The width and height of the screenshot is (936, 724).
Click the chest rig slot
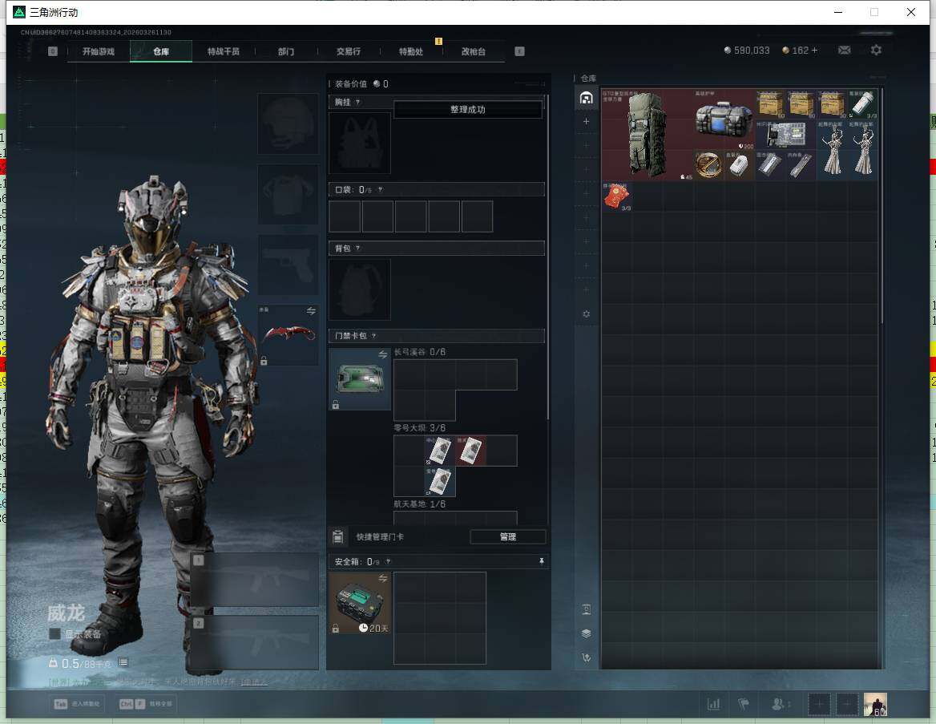click(x=360, y=144)
